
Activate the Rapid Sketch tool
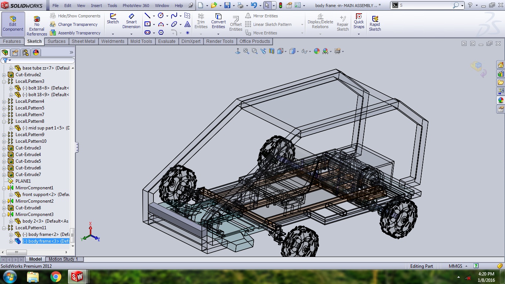coord(375,23)
